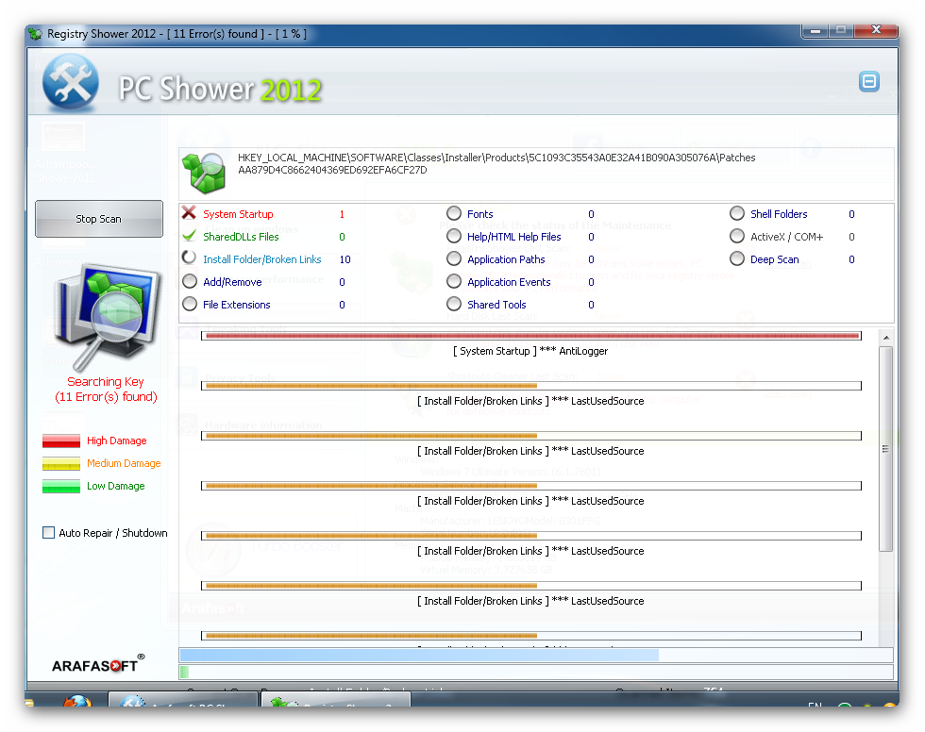Select the Help/HTML Help Files option
This screenshot has width=925, height=732.
tap(454, 236)
